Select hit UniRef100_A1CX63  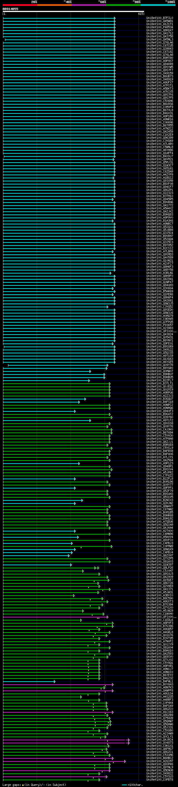coord(159,712)
